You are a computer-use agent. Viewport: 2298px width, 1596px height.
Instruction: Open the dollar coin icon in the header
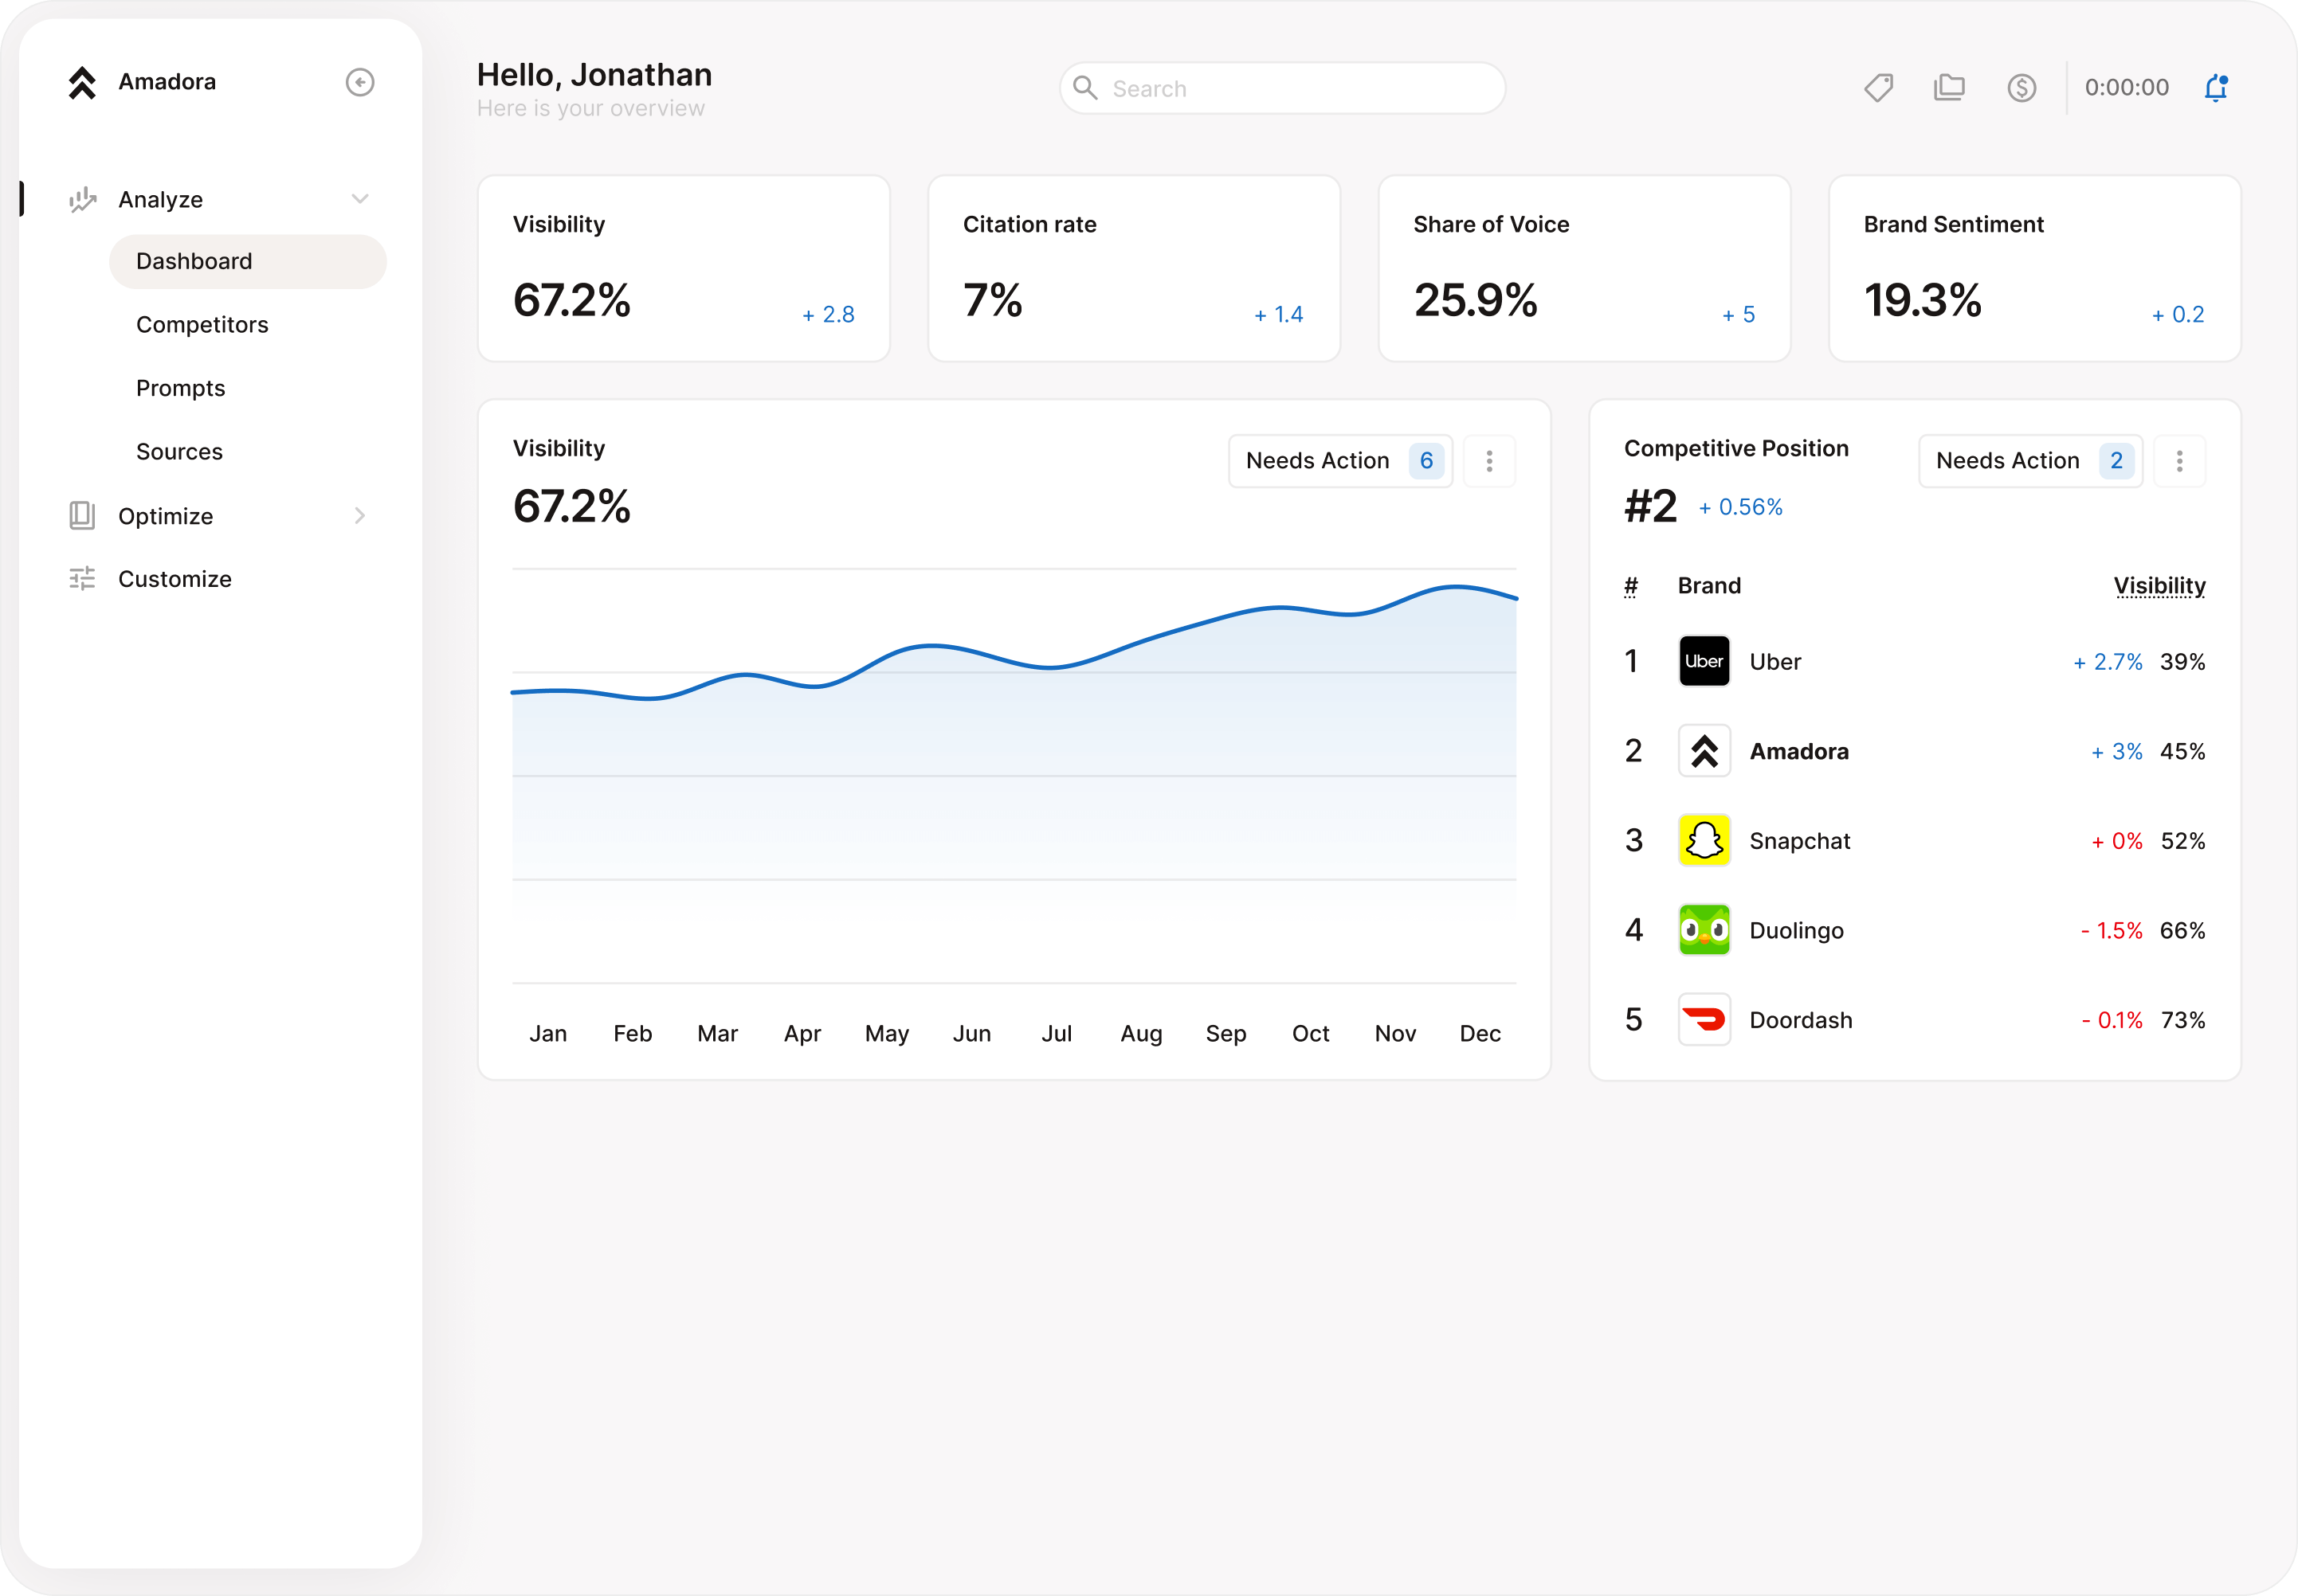click(2022, 88)
